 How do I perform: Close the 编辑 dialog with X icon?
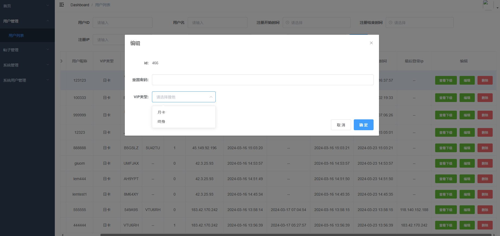[x=371, y=43]
